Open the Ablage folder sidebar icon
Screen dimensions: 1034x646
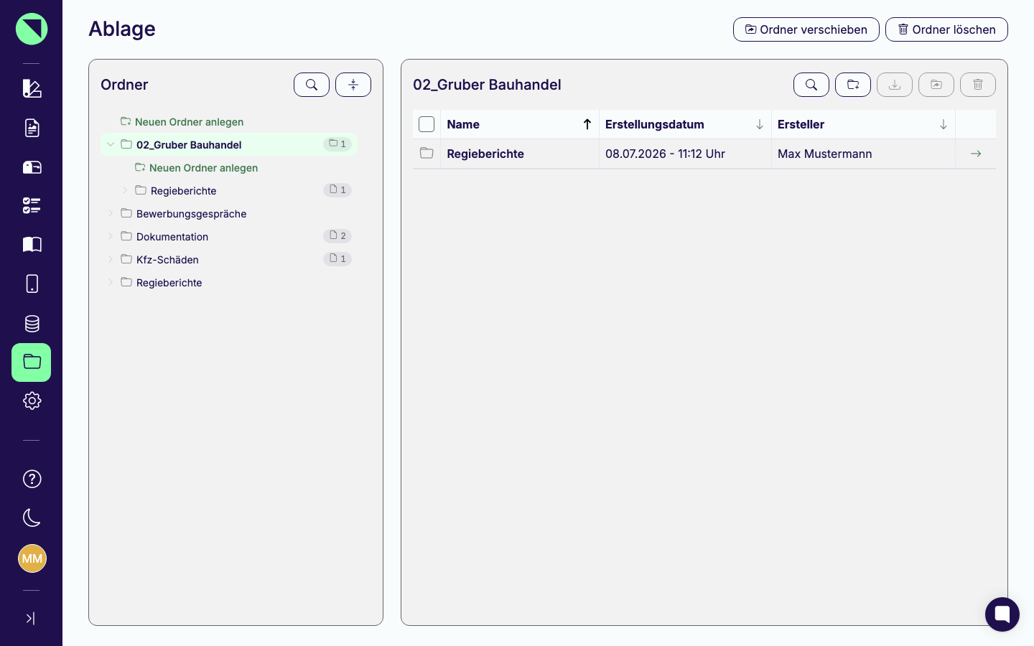32,362
